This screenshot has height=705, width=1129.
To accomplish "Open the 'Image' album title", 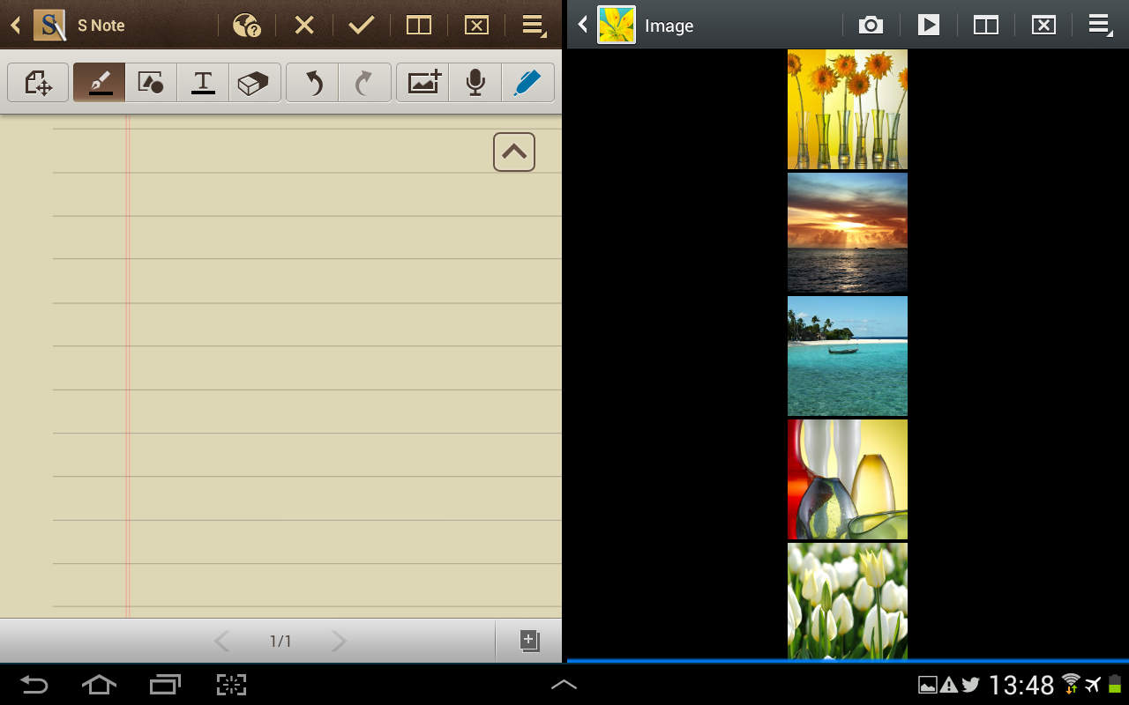I will [x=669, y=26].
